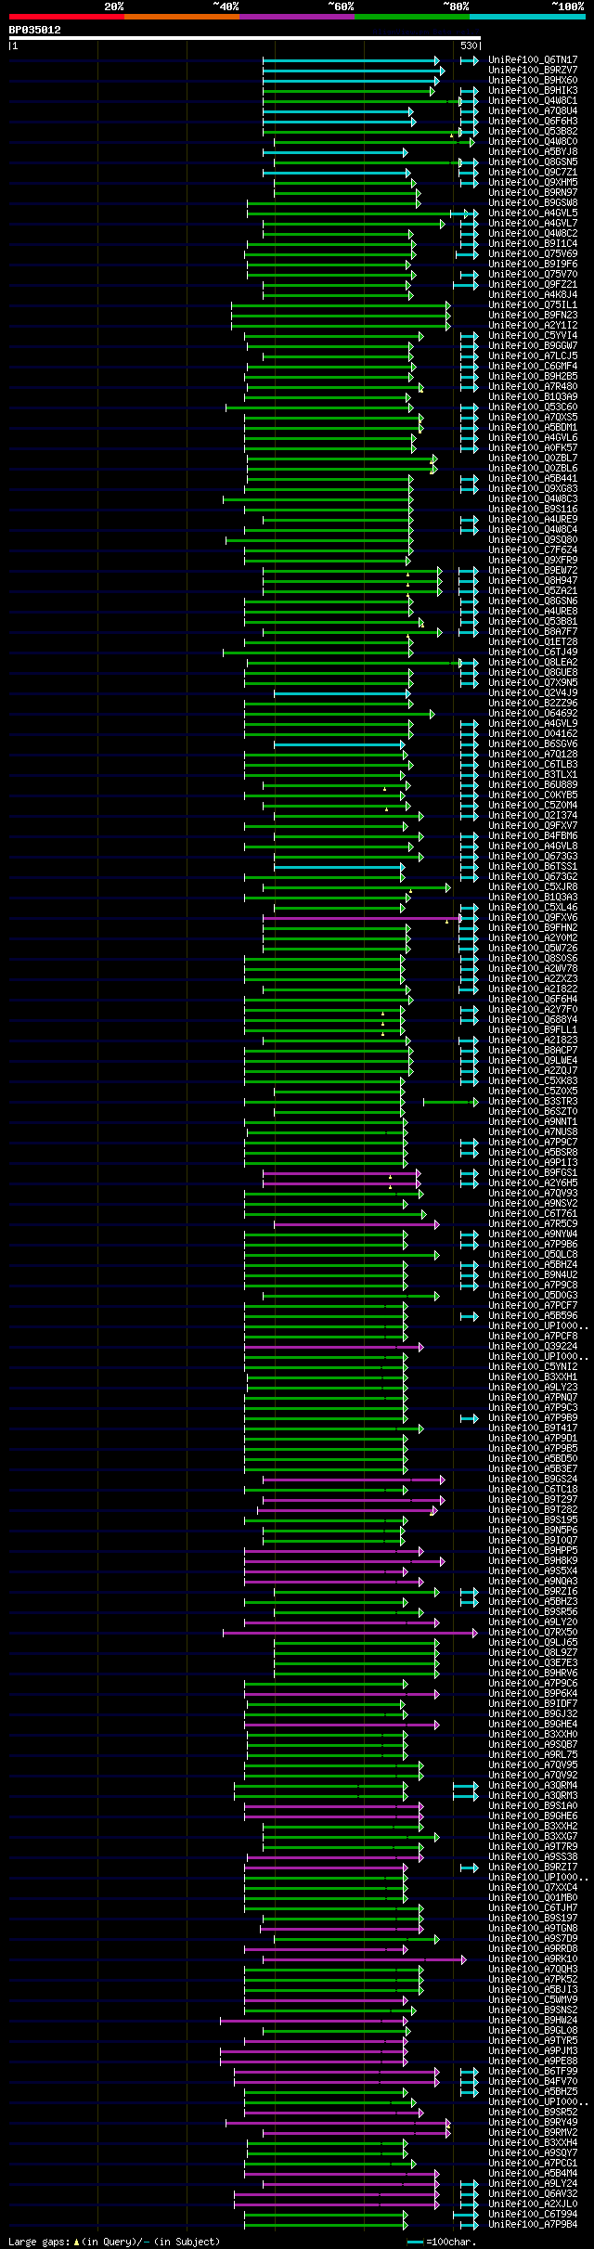Click the cyan ~100% identity legend segment
The image size is (594, 2249).
point(527,17)
